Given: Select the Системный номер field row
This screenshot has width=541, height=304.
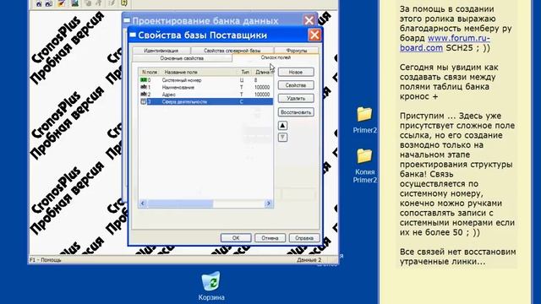Looking at the screenshot, I should [x=205, y=80].
